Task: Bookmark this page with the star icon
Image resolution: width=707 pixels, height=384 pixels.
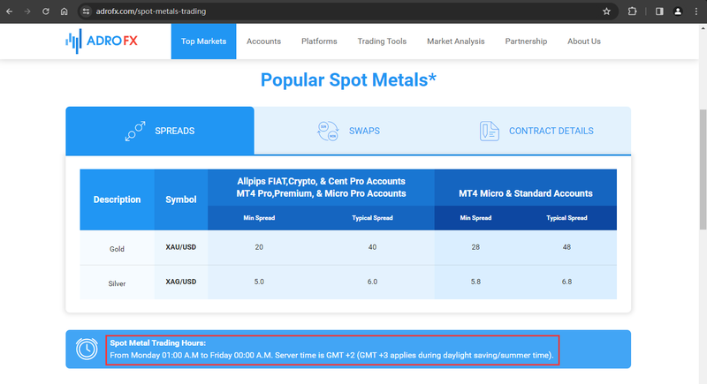Action: [x=606, y=11]
